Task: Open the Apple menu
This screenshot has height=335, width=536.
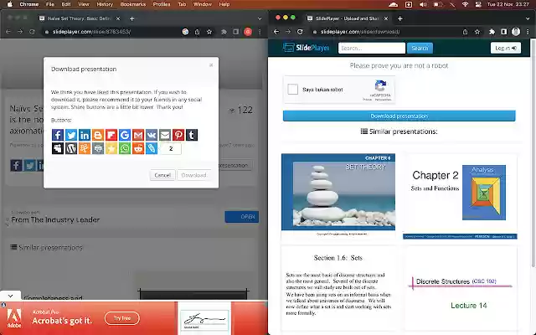Action: [10, 4]
